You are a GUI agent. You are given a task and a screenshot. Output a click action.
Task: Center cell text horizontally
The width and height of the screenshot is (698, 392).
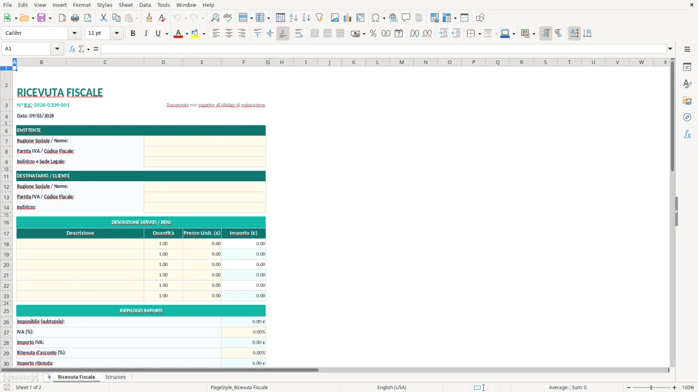coord(229,34)
